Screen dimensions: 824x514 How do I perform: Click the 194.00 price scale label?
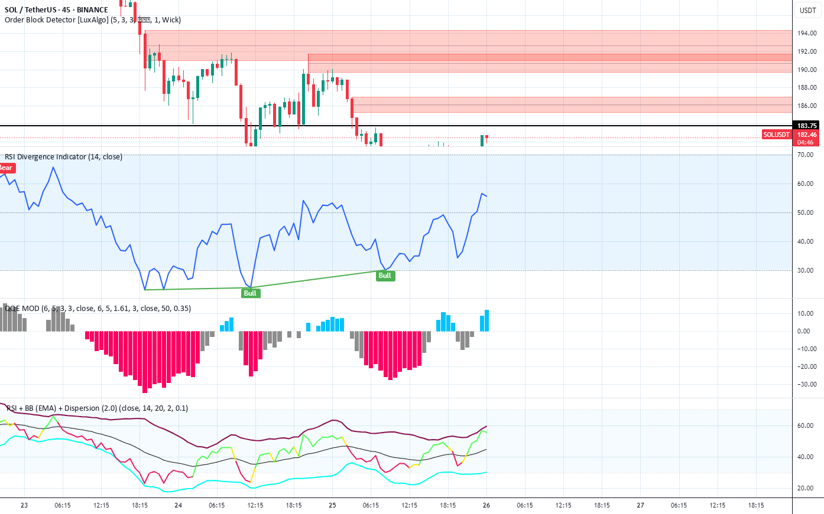pos(807,33)
